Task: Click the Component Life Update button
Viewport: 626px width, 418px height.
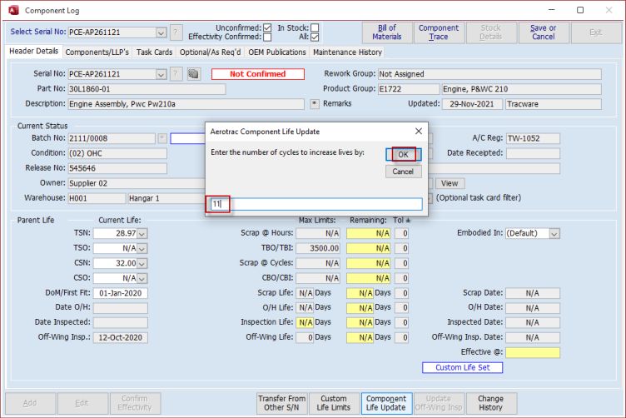Action: pos(386,403)
